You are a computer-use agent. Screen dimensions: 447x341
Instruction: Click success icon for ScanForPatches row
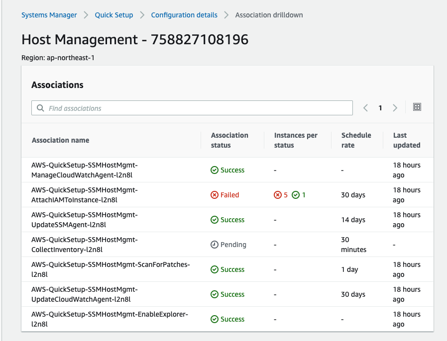click(215, 269)
